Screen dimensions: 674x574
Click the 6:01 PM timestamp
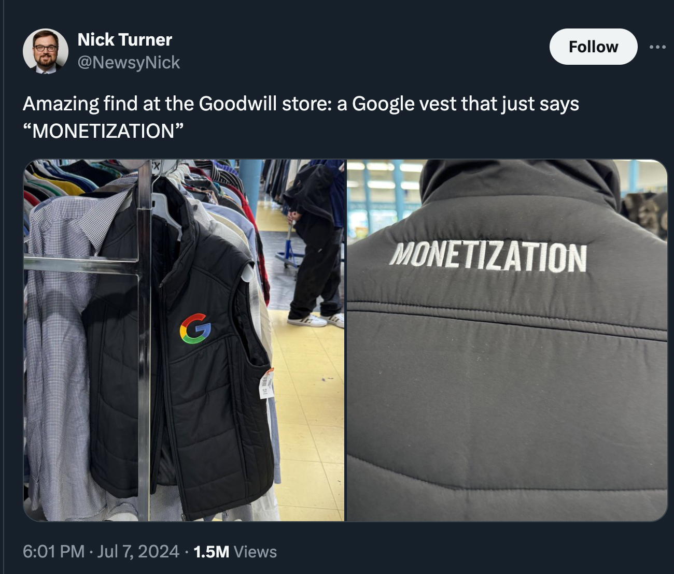[53, 551]
